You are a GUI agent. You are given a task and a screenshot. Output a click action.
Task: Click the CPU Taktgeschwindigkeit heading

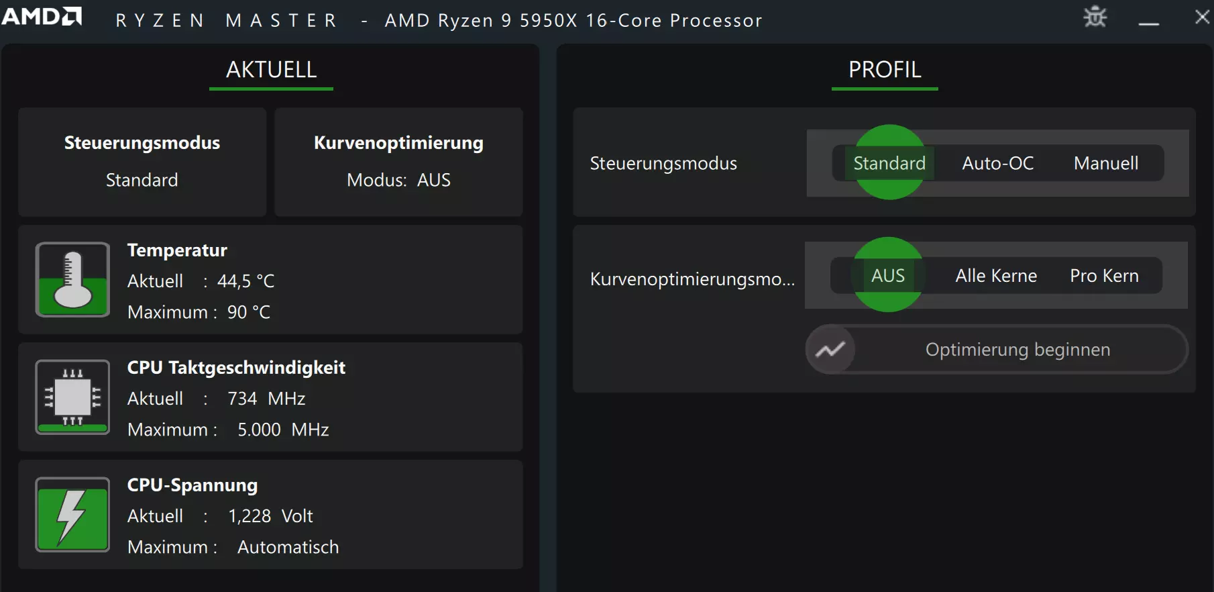236,368
